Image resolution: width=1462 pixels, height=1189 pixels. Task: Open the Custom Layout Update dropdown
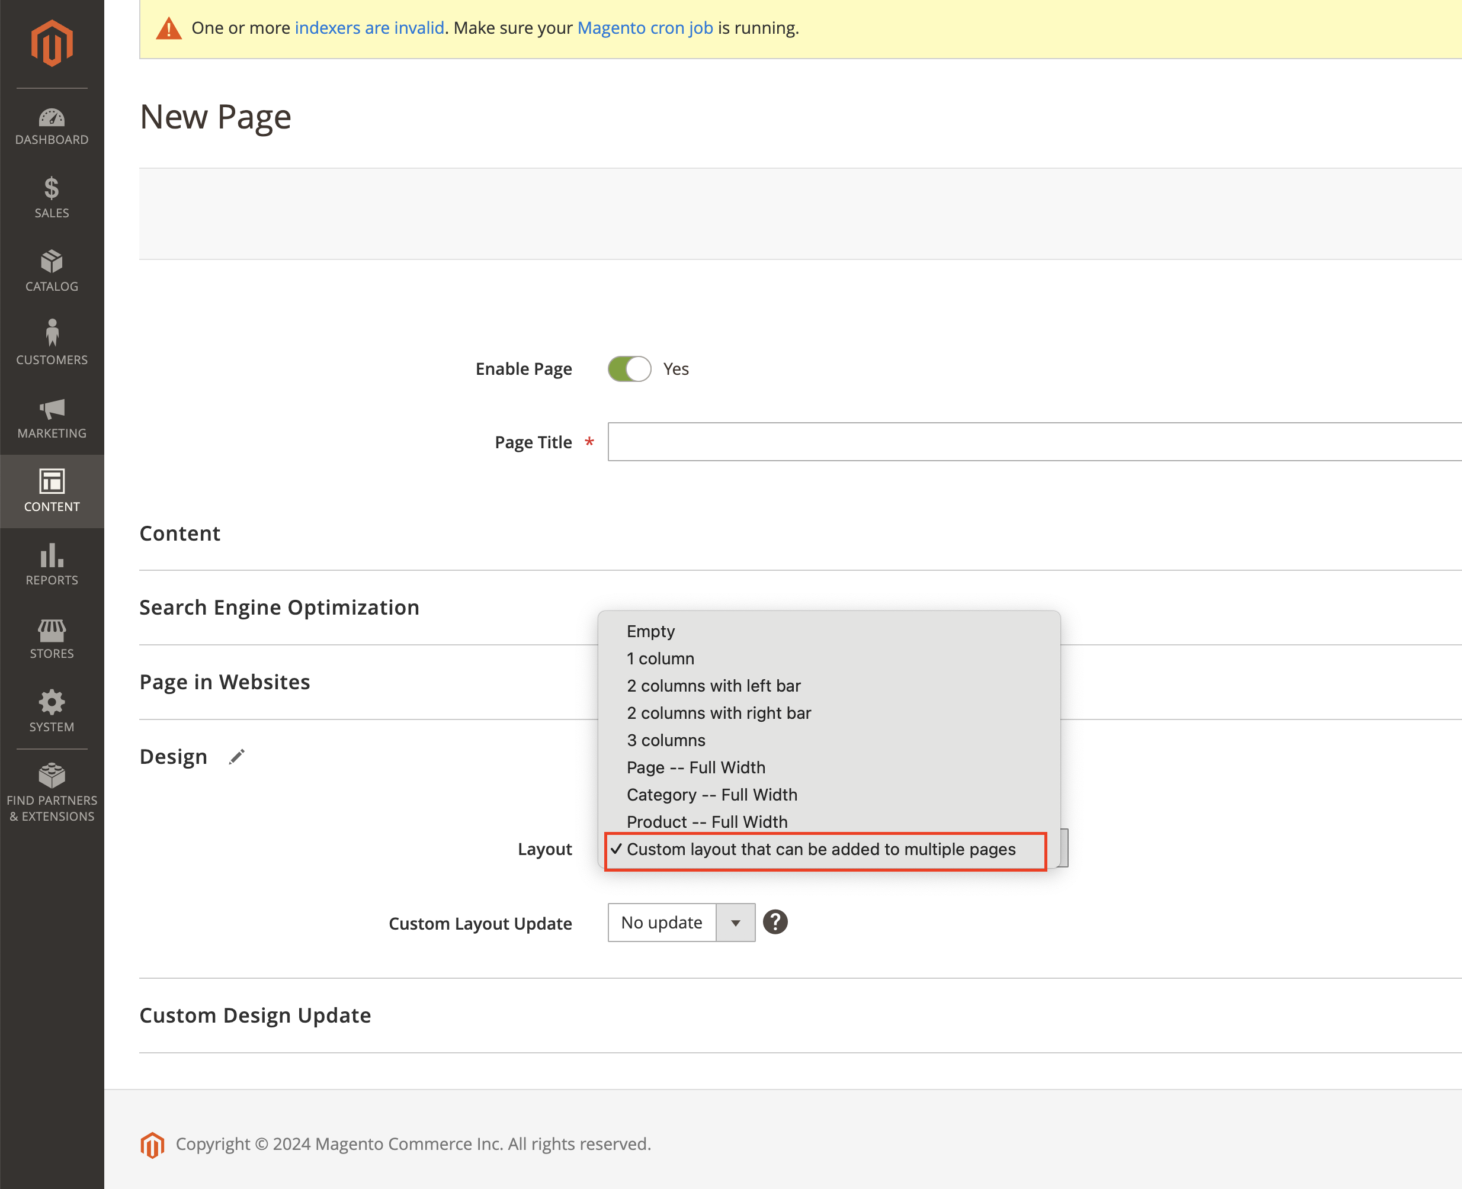click(x=681, y=923)
